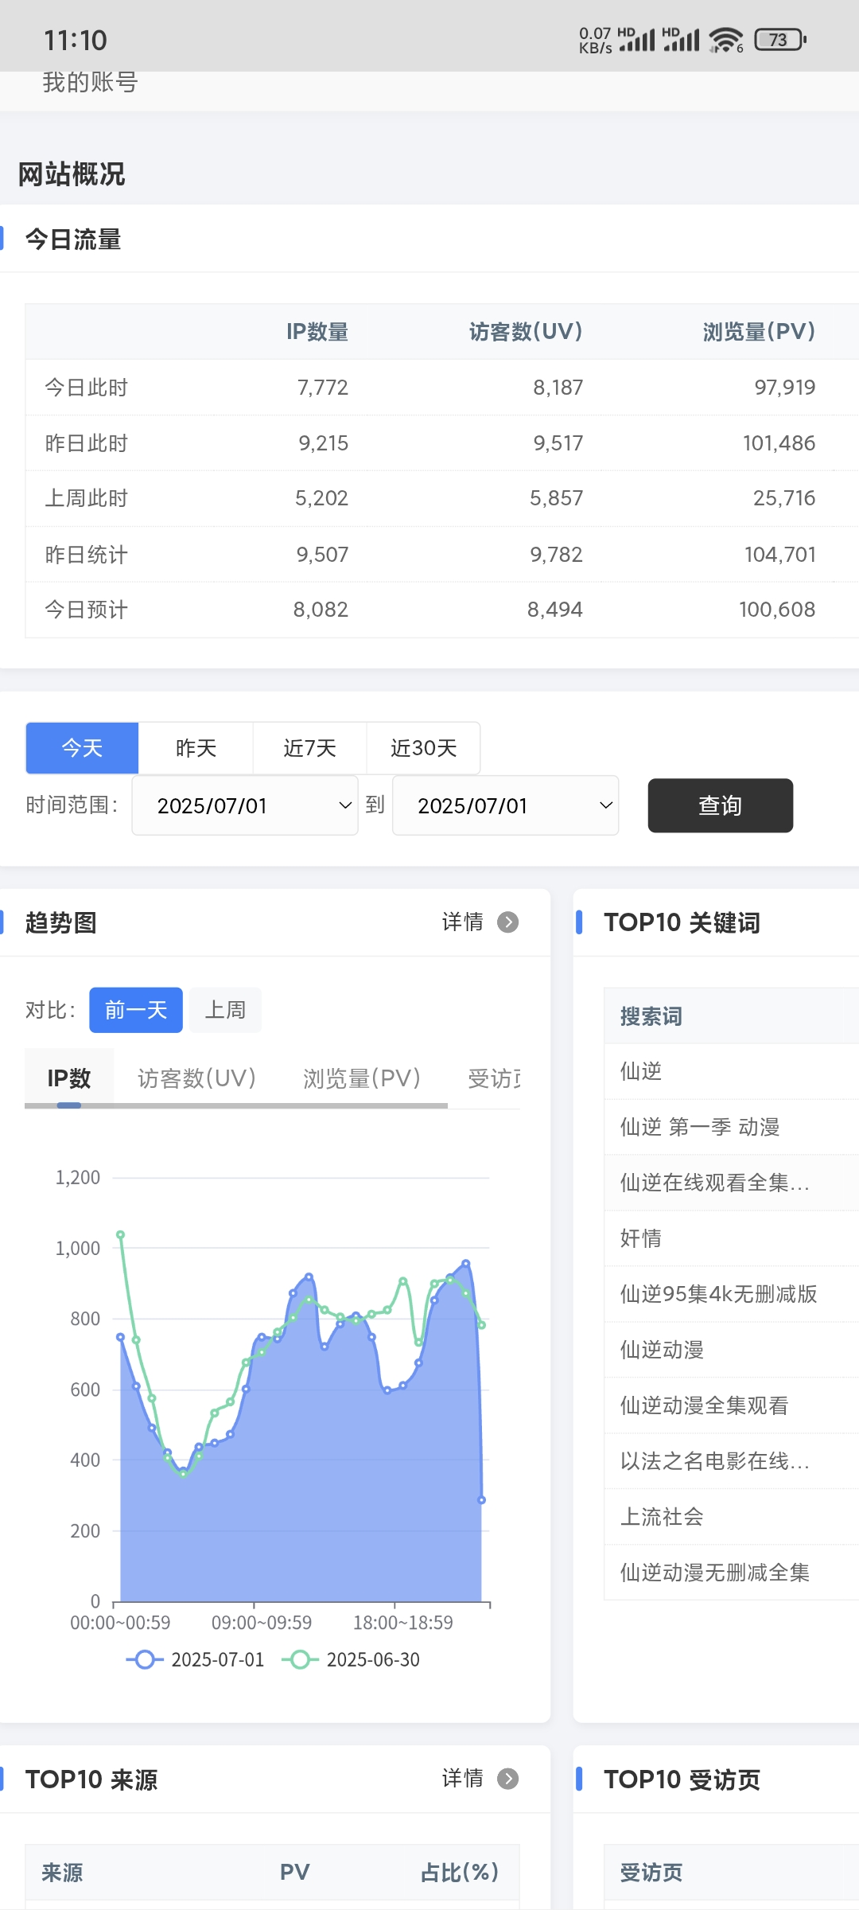Open trend chart details arrow icon

(507, 922)
